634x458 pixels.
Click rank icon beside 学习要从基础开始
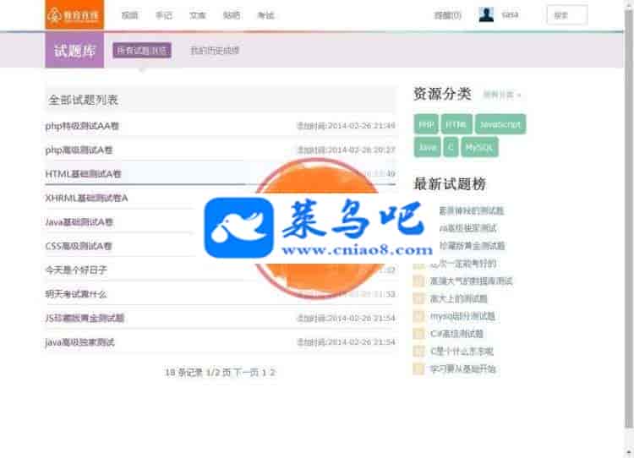pos(418,369)
